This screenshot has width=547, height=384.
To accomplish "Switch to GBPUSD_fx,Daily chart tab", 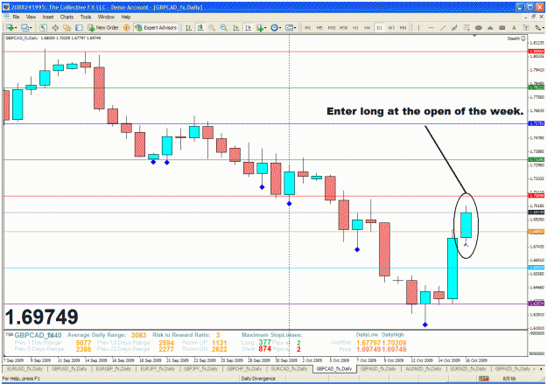I will tap(69, 368).
